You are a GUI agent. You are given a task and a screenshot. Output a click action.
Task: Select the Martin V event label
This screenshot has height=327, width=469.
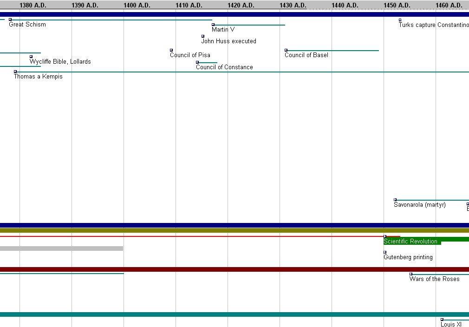pos(223,30)
